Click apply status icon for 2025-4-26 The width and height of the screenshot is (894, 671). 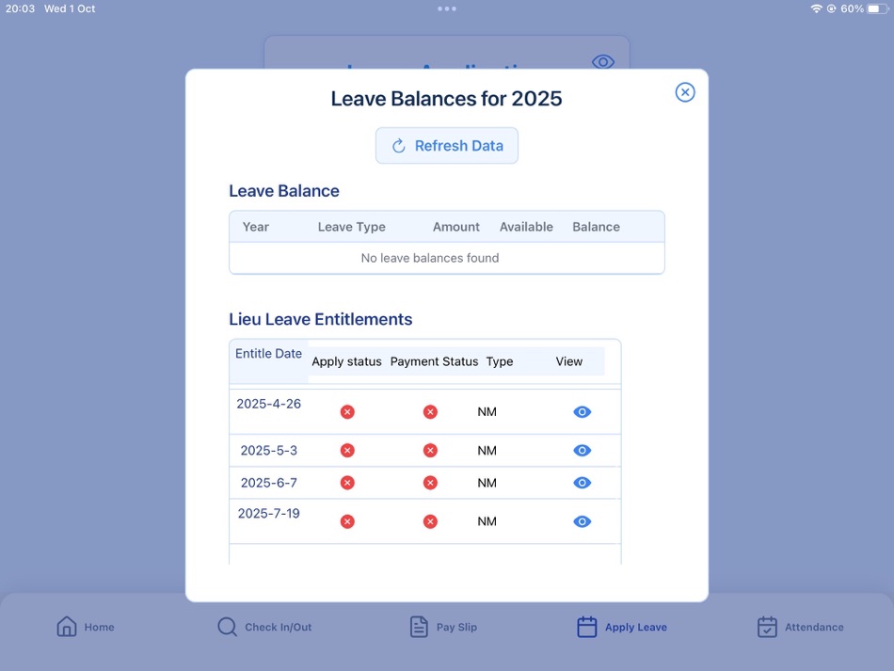pyautogui.click(x=347, y=411)
